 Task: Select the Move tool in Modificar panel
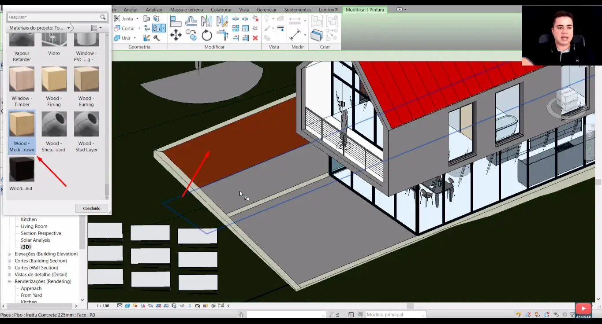(x=176, y=35)
